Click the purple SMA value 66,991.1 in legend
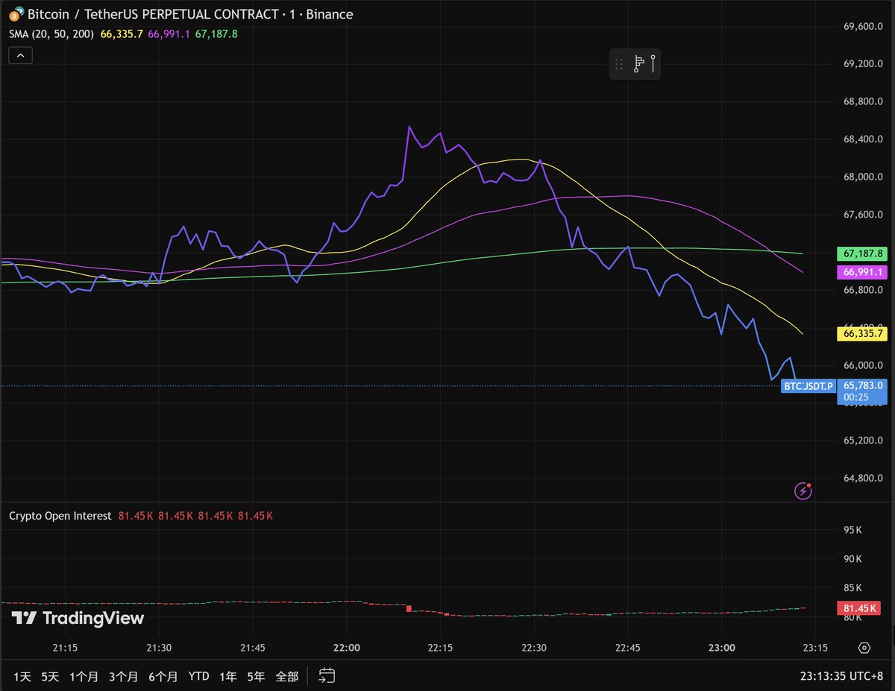The height and width of the screenshot is (691, 895). tap(170, 34)
